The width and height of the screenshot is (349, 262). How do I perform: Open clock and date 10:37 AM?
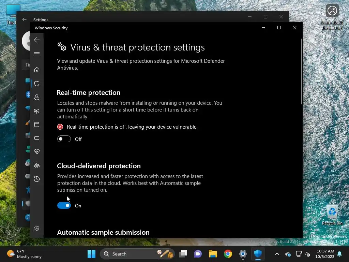(x=325, y=254)
